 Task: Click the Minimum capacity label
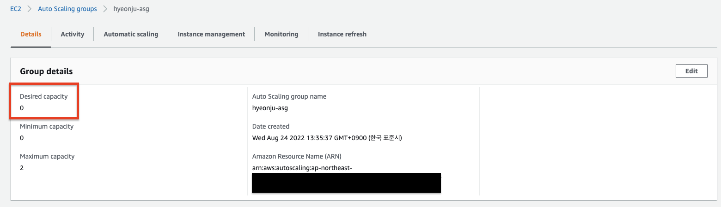pos(47,126)
